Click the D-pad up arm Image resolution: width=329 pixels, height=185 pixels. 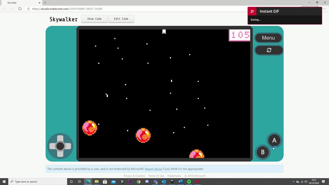point(60,138)
